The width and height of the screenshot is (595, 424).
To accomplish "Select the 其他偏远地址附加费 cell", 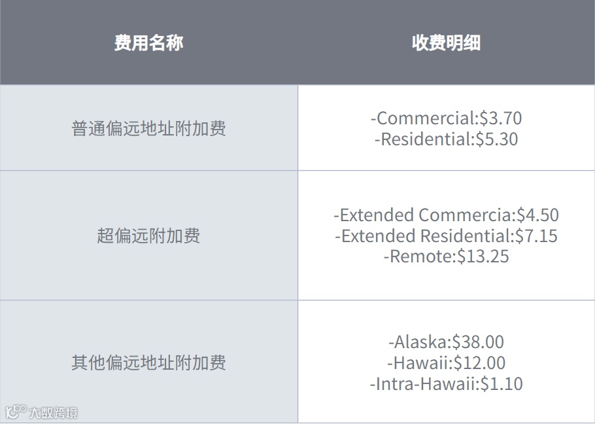I will (x=149, y=362).
